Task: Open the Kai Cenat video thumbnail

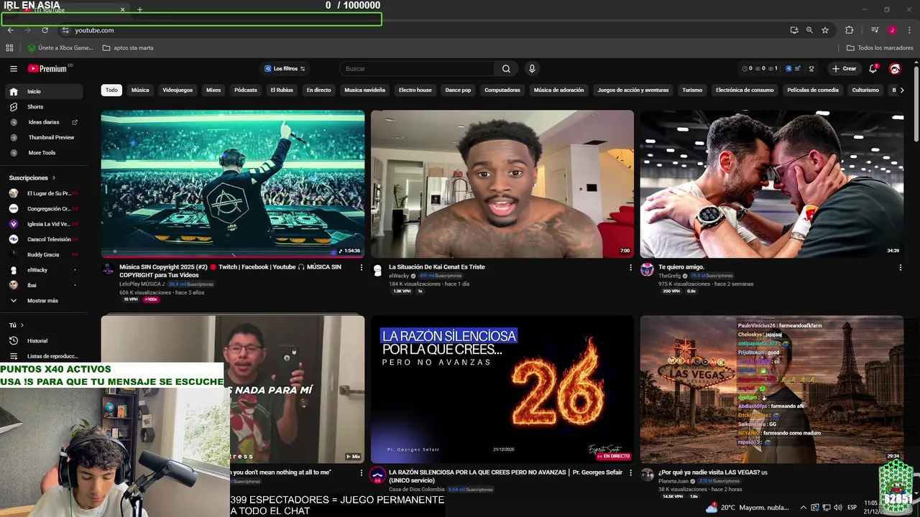Action: (x=502, y=184)
